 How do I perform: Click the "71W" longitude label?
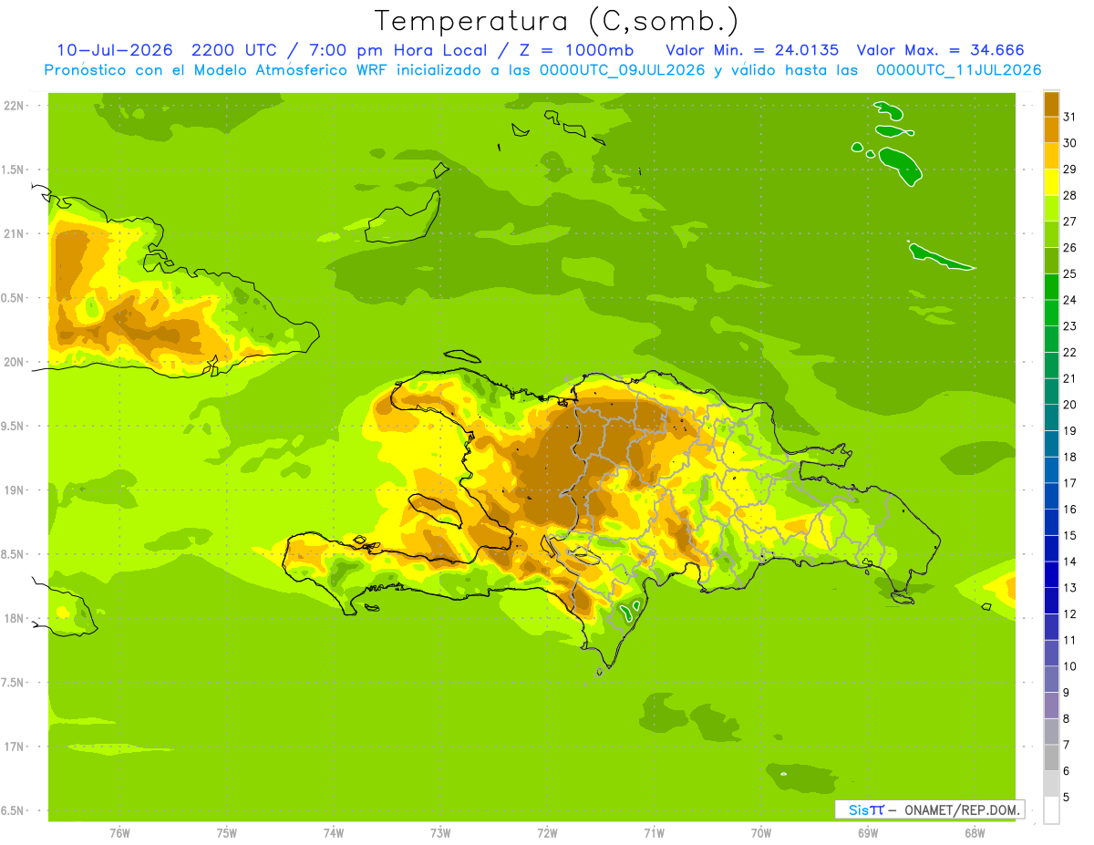click(654, 833)
